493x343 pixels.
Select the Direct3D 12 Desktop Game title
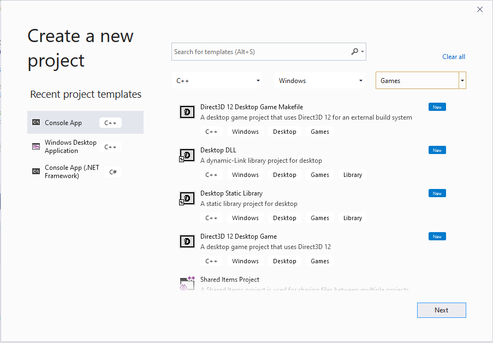coord(239,236)
